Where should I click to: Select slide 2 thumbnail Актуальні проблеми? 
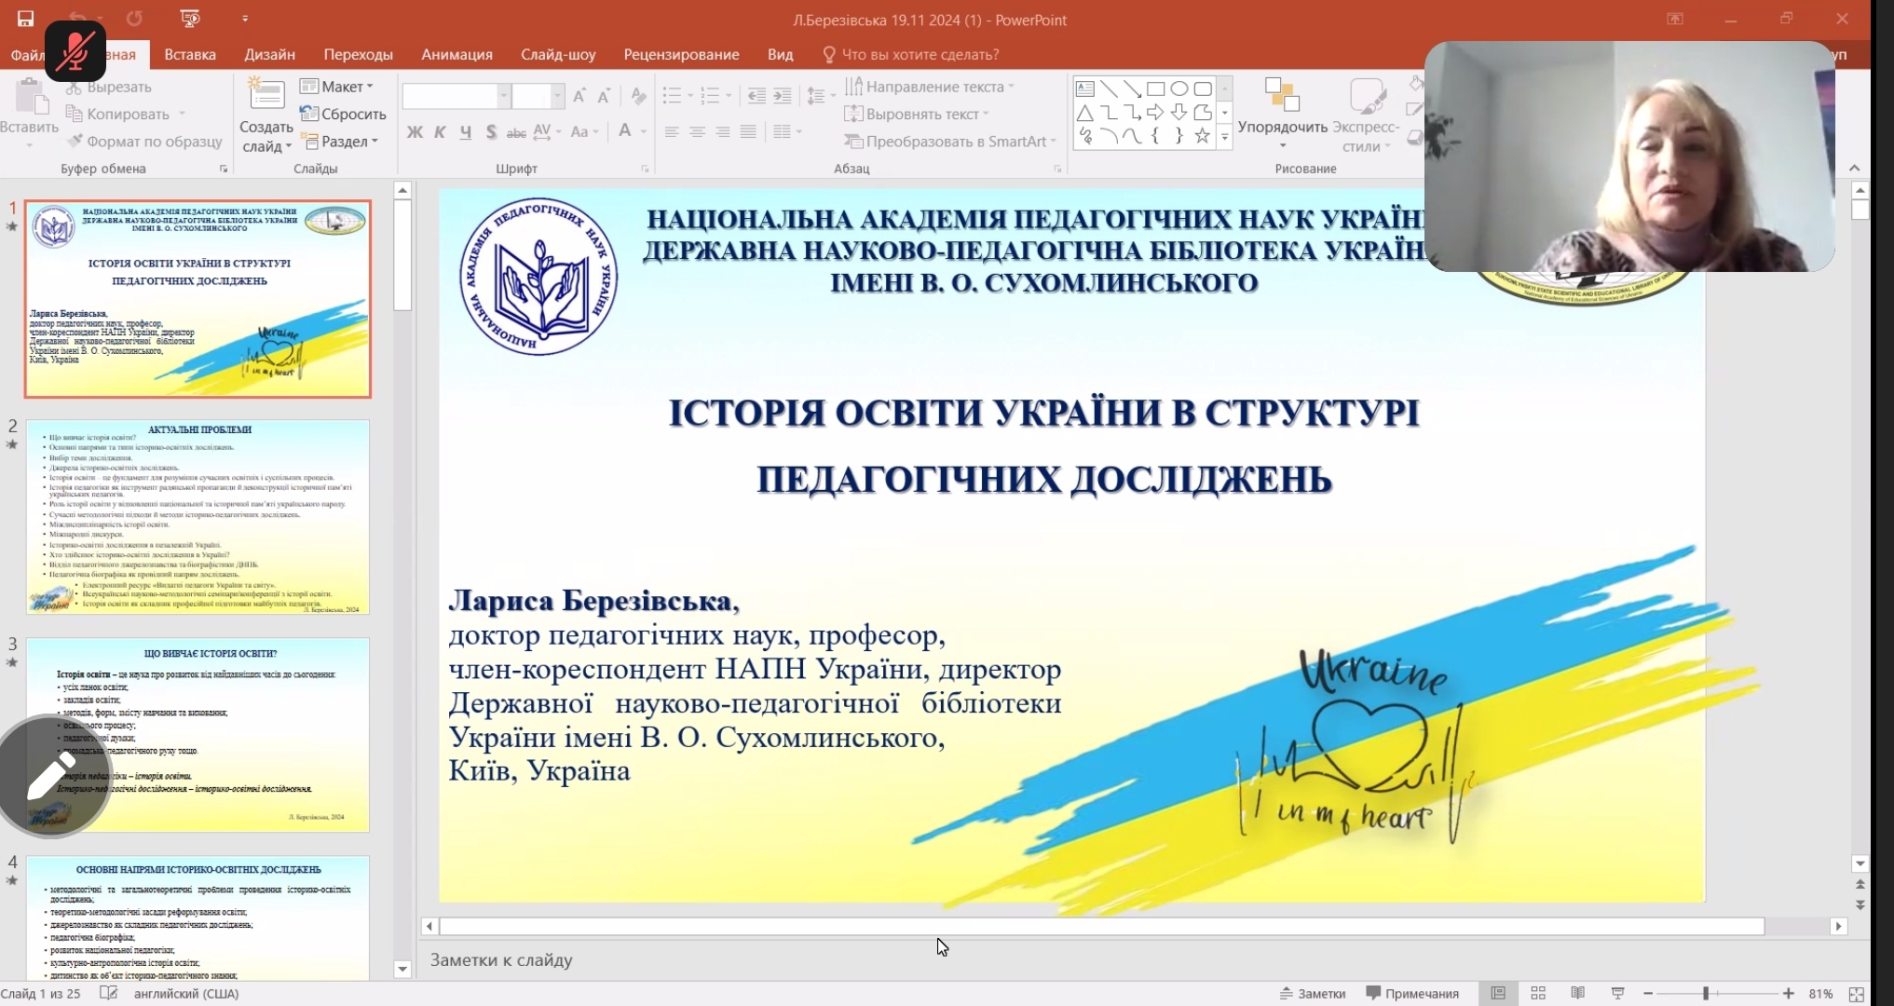coord(198,517)
